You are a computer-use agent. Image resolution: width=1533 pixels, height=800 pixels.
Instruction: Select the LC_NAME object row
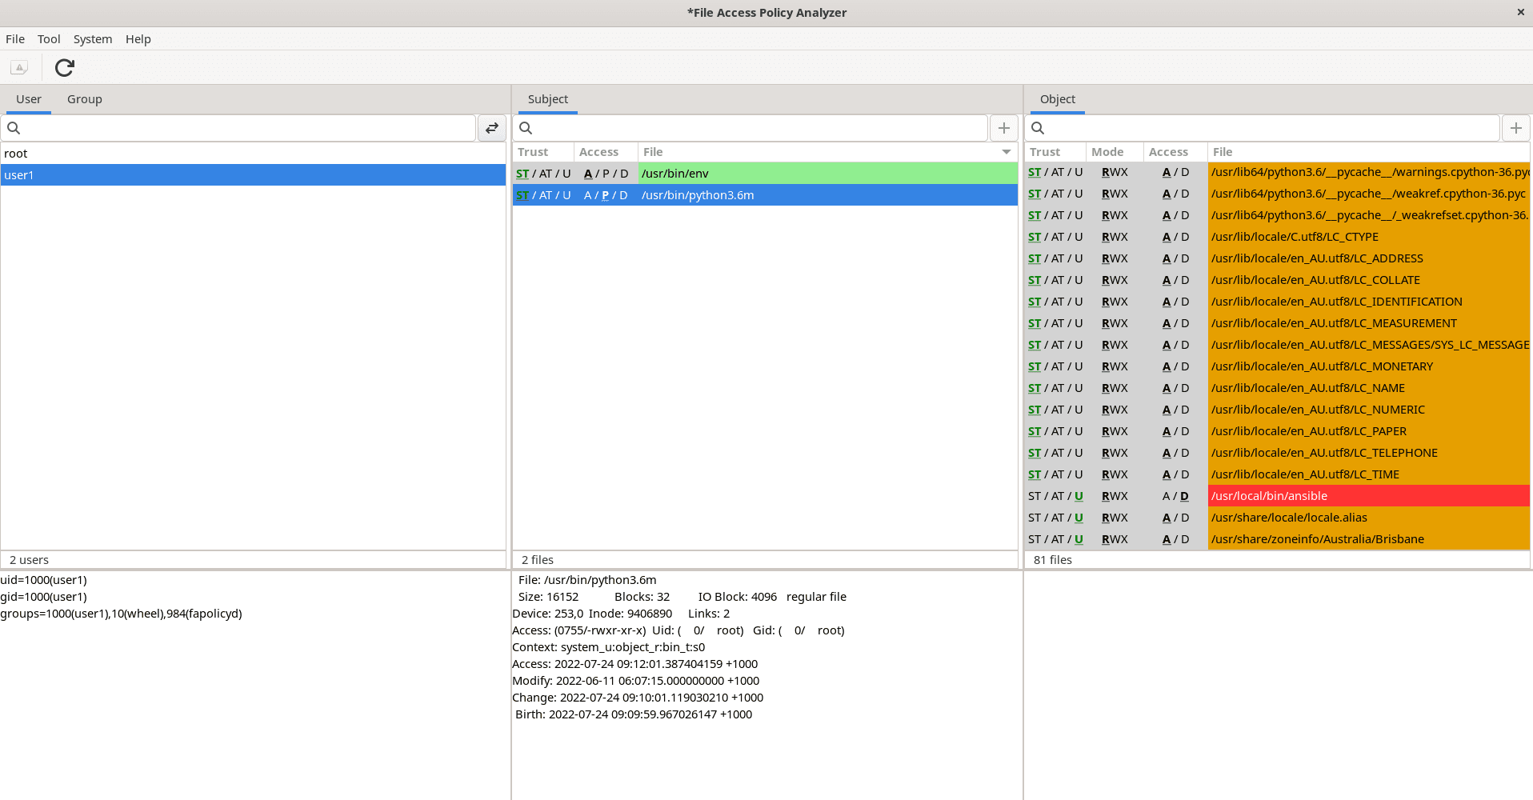pyautogui.click(x=1277, y=388)
